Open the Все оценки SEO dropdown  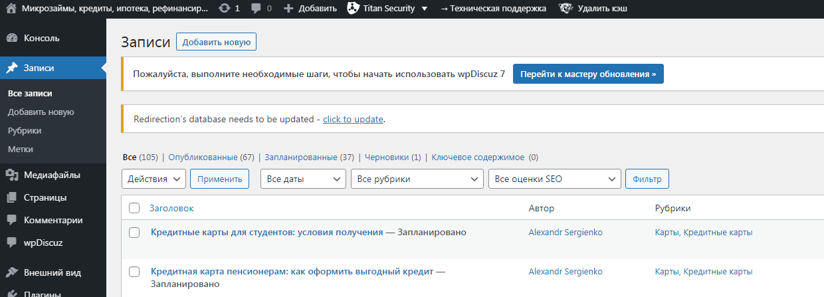(x=554, y=179)
